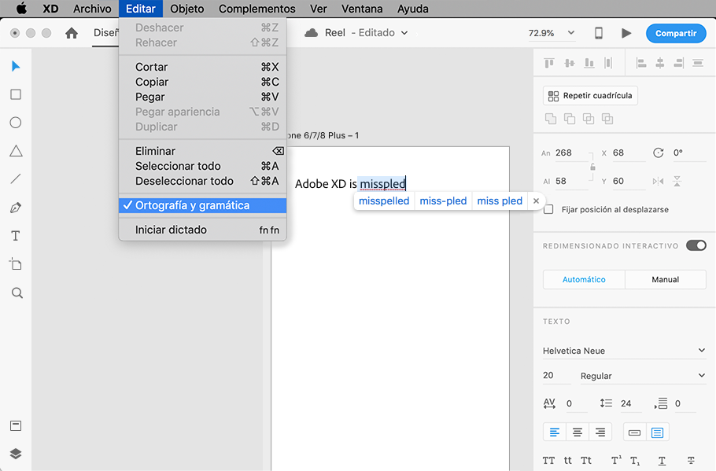Apply subscript formatting
This screenshot has width=716, height=471.
[635, 461]
